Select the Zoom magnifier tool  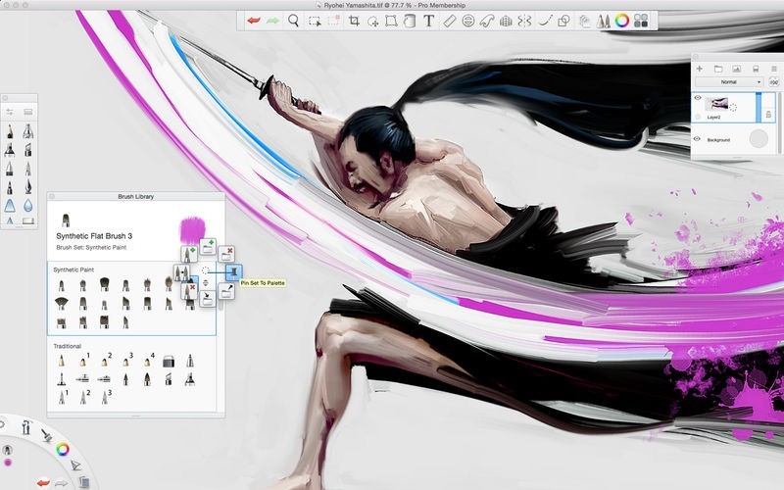[293, 20]
